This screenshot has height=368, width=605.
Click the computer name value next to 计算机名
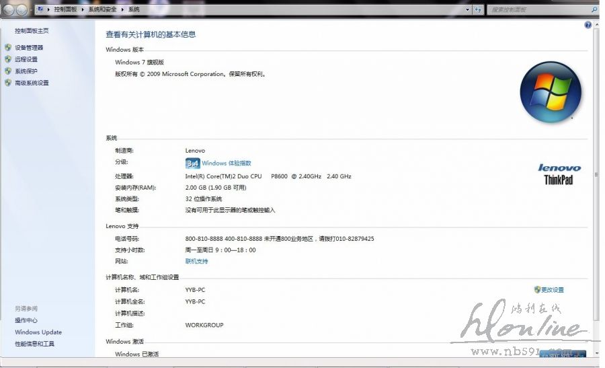[195, 289]
